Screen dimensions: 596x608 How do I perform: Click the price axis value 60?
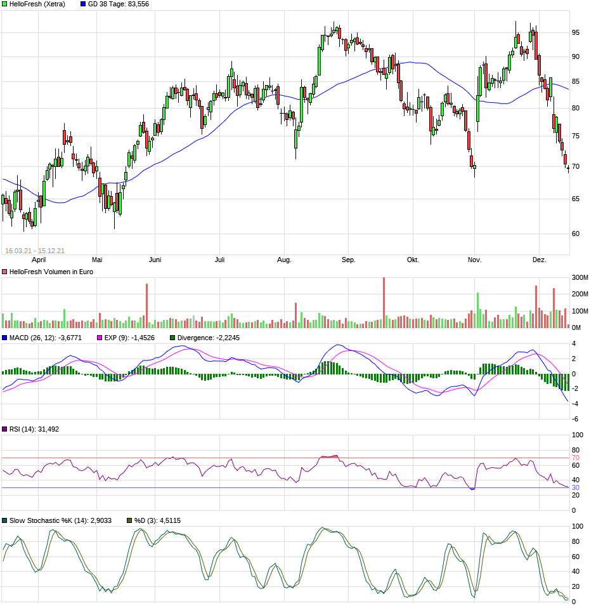tap(576, 234)
